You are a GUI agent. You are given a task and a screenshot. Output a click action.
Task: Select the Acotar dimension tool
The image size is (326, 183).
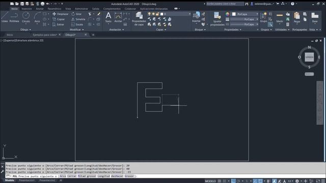coord(118,17)
